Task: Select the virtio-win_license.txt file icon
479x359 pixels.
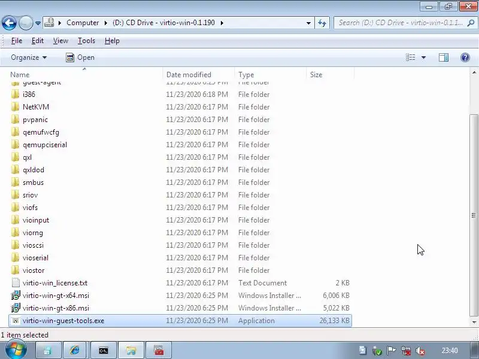Action: (16, 282)
